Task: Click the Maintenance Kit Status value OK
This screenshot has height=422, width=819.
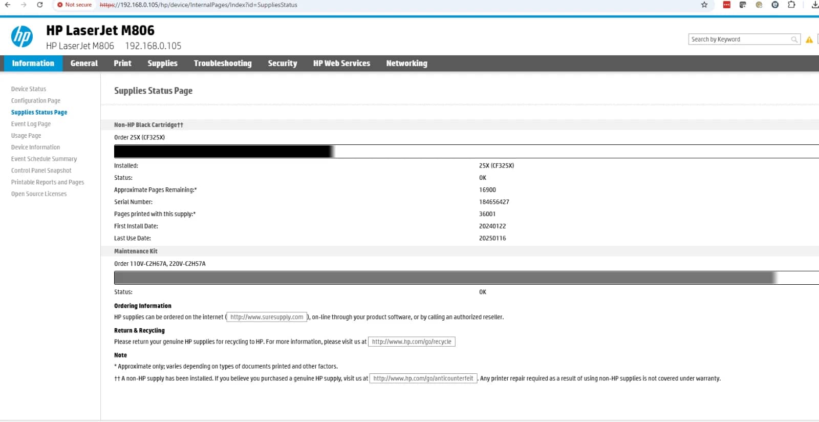Action: [x=483, y=292]
